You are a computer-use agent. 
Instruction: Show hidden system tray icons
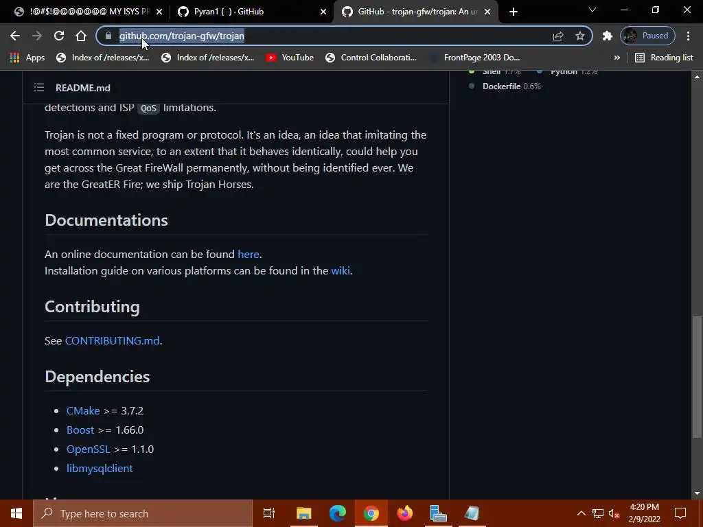[x=581, y=513]
